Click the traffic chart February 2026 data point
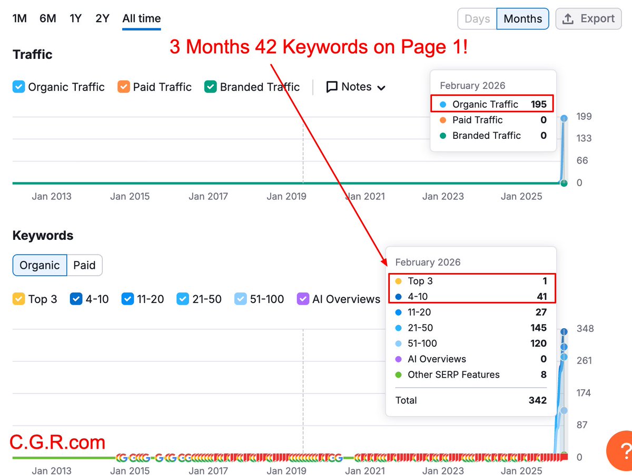This screenshot has width=632, height=475. (x=564, y=118)
